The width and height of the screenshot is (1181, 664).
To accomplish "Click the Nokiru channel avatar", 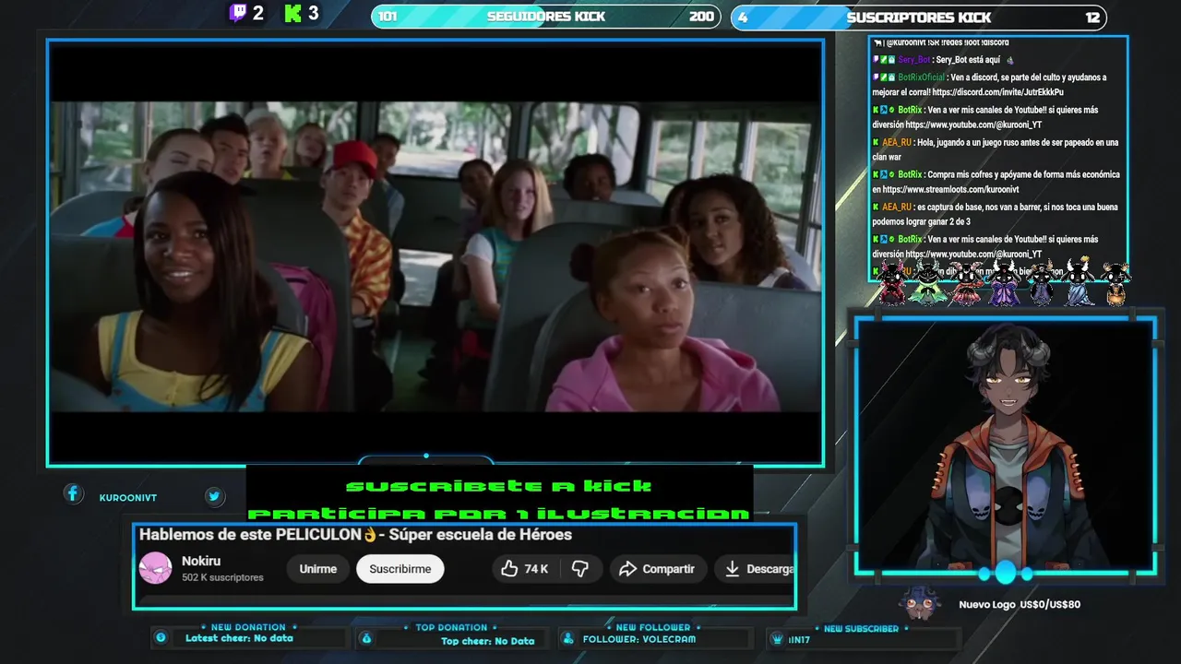I will tap(155, 568).
